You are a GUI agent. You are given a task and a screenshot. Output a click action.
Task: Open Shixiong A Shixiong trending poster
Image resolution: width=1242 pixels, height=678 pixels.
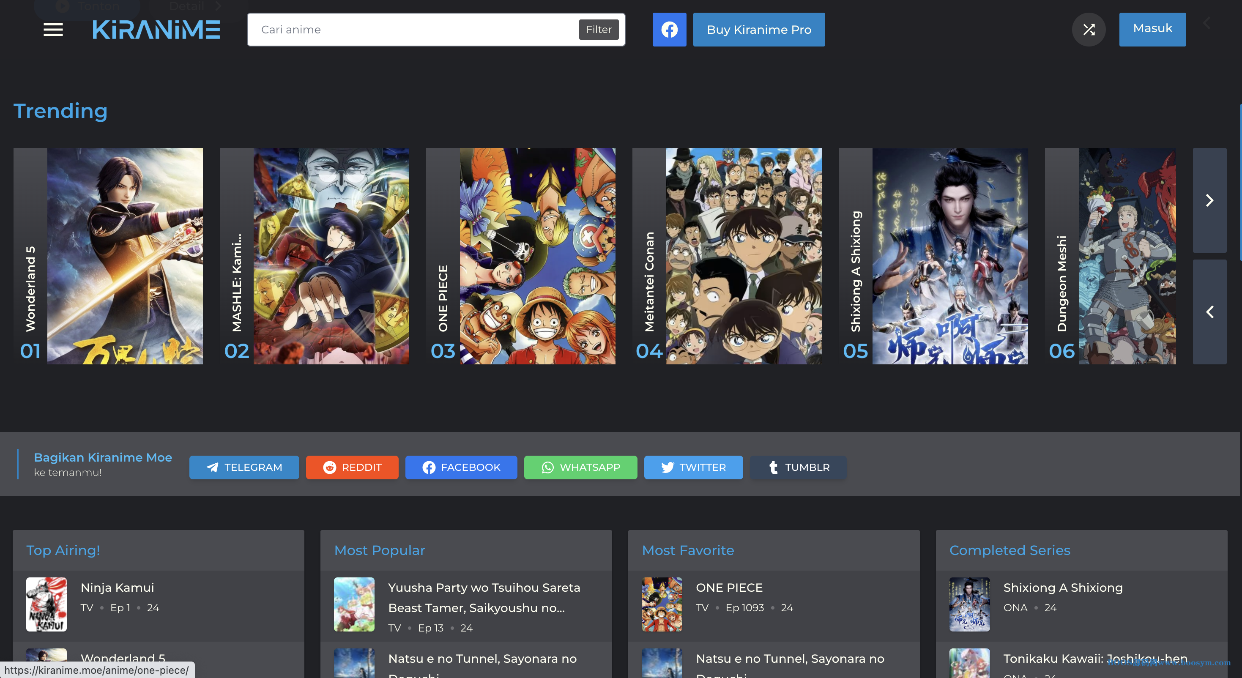950,256
